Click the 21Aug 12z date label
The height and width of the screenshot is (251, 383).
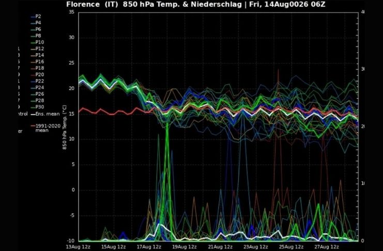[x=220, y=247]
